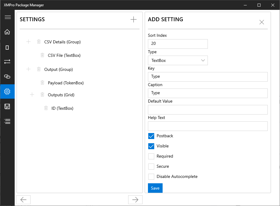The width and height of the screenshot is (280, 206).
Task: Expand the Outputs Grid node
Action: (x=32, y=95)
